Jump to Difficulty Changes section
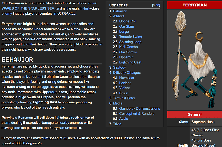Viewport: 222px width, 147px height. click(x=127, y=73)
